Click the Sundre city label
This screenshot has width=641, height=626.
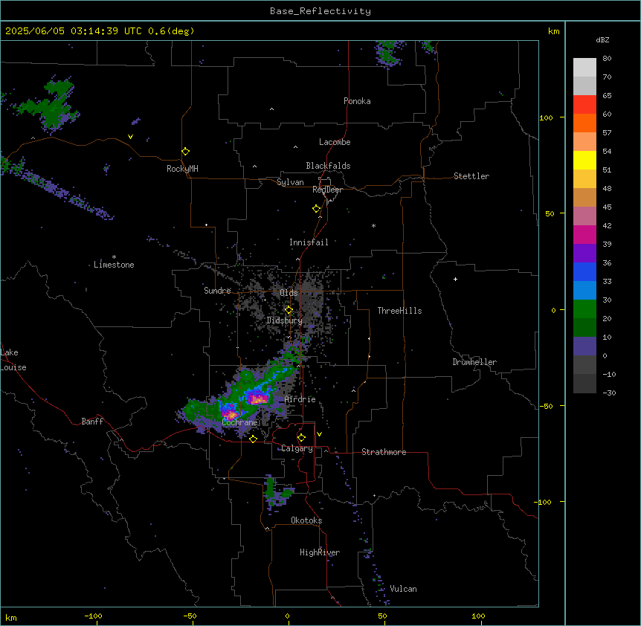tap(217, 291)
